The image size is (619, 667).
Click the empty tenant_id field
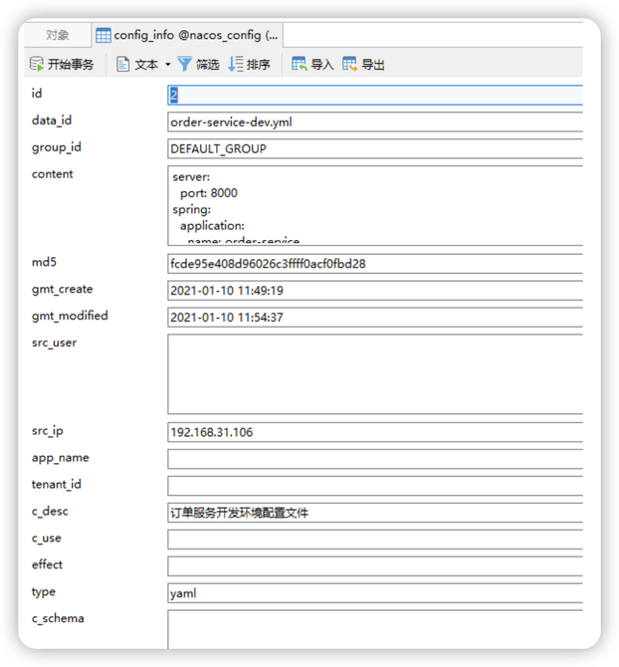click(375, 486)
